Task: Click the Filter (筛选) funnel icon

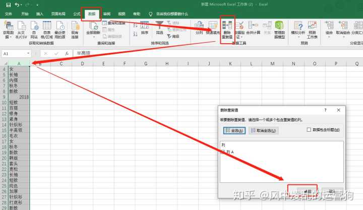Action: 159,28
